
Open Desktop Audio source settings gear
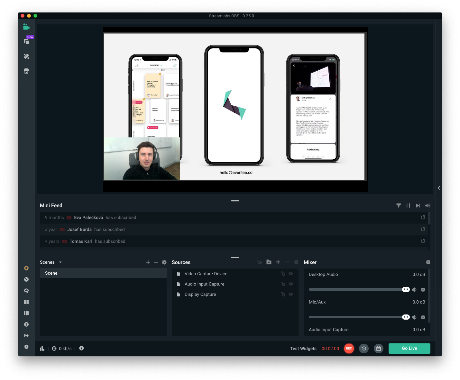(423, 290)
